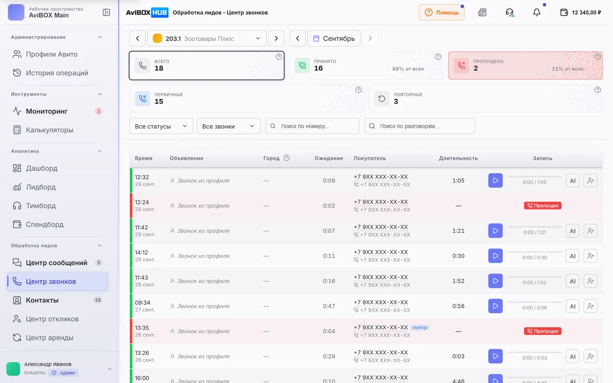Filter by the Принято 16 card
The image size is (613, 383).
[366, 66]
